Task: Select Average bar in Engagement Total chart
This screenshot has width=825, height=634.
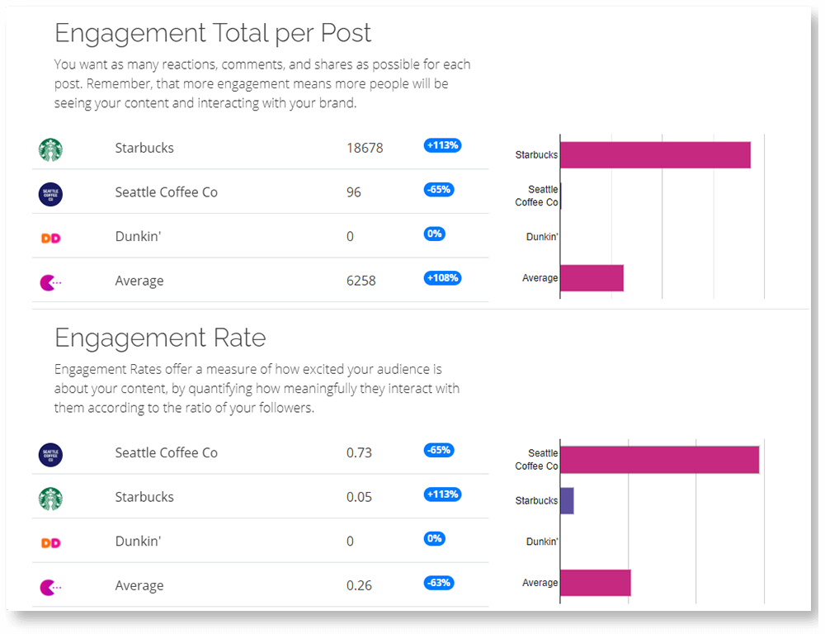Action: pyautogui.click(x=592, y=278)
